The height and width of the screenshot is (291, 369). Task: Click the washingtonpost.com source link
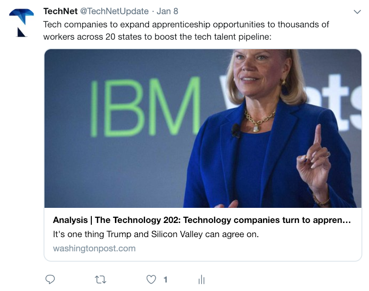pyautogui.click(x=94, y=248)
